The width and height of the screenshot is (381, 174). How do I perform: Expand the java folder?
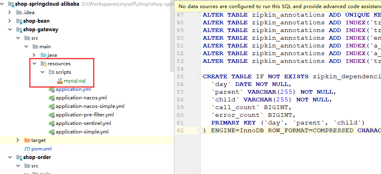34,55
